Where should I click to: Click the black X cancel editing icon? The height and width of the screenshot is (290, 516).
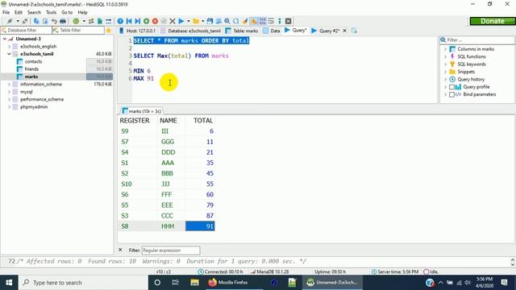(173, 21)
